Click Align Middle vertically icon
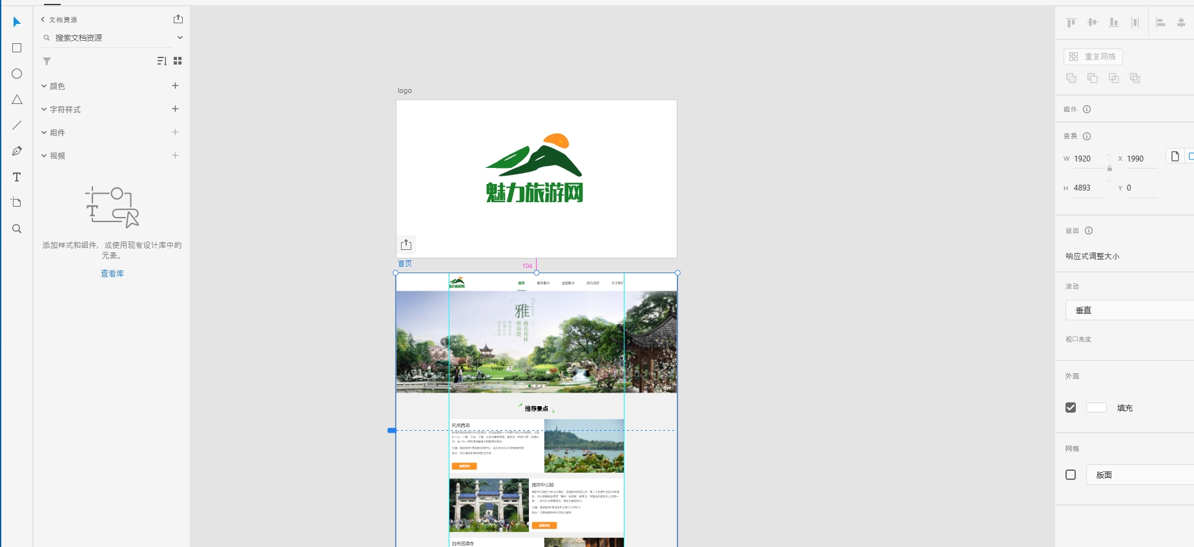The image size is (1194, 547). point(1093,23)
